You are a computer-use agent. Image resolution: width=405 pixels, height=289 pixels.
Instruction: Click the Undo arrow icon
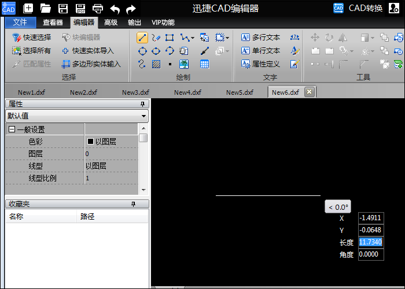click(x=115, y=9)
